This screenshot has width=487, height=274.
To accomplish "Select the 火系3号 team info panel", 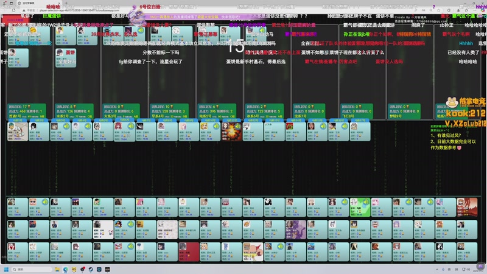I will 121,111.
